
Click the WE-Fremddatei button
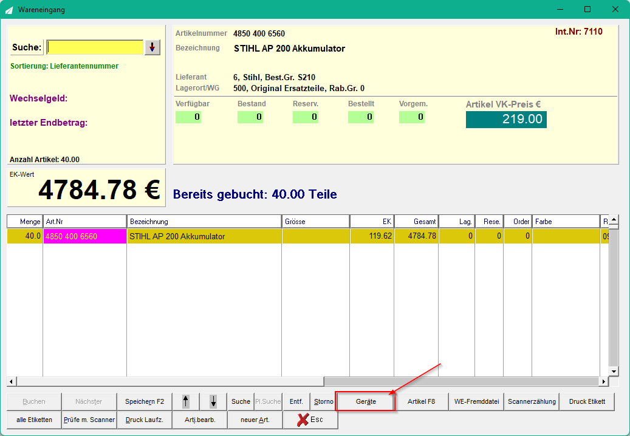[x=476, y=401]
